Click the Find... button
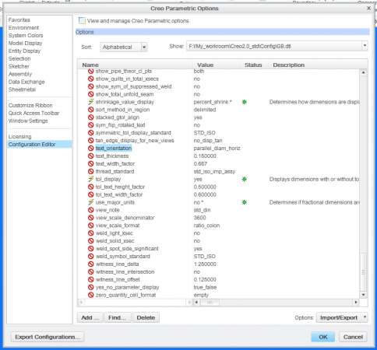 116,317
